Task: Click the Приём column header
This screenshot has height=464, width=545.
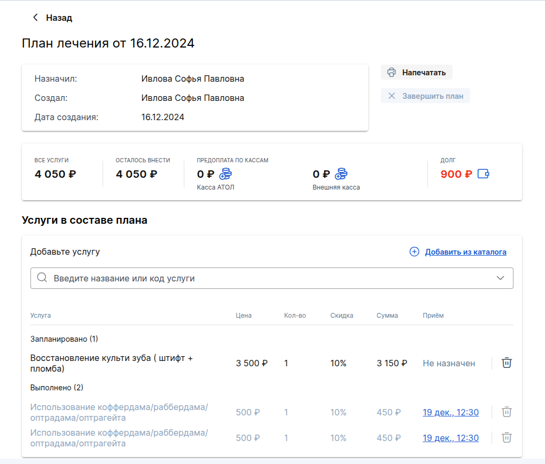Action: pyautogui.click(x=433, y=316)
